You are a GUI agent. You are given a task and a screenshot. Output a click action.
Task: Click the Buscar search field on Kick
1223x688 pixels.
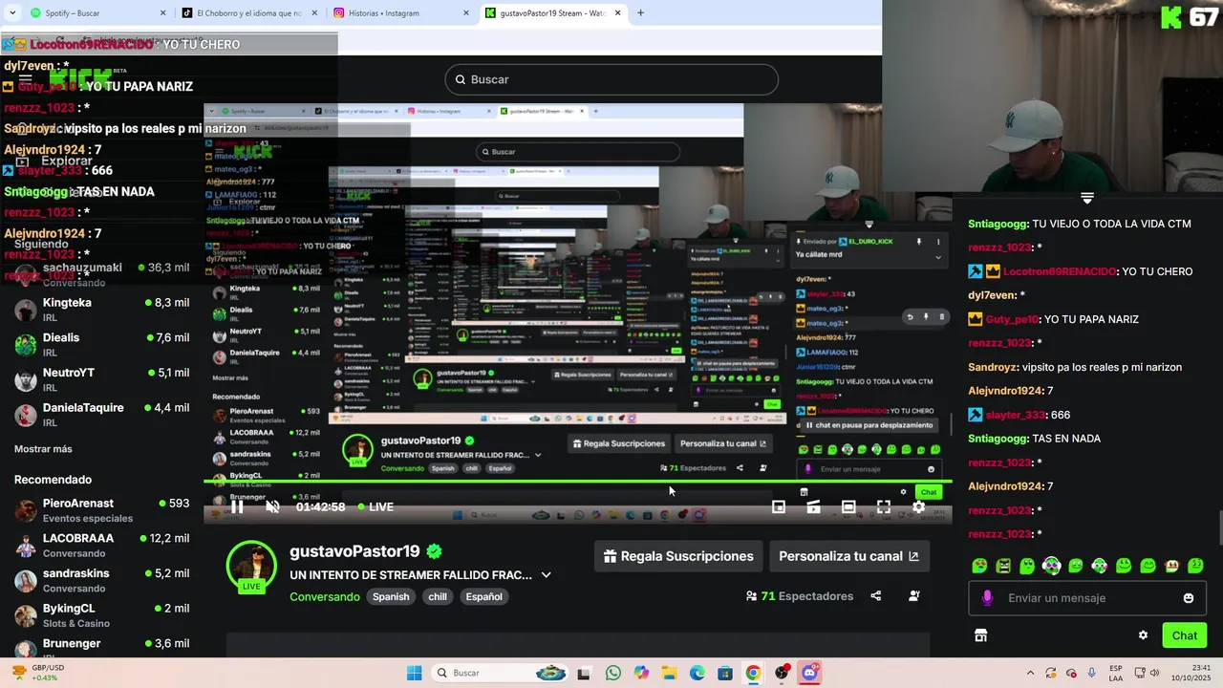click(x=611, y=79)
